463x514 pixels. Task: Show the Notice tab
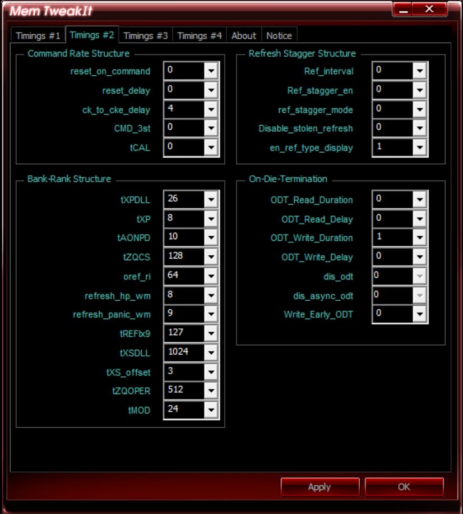tap(279, 35)
